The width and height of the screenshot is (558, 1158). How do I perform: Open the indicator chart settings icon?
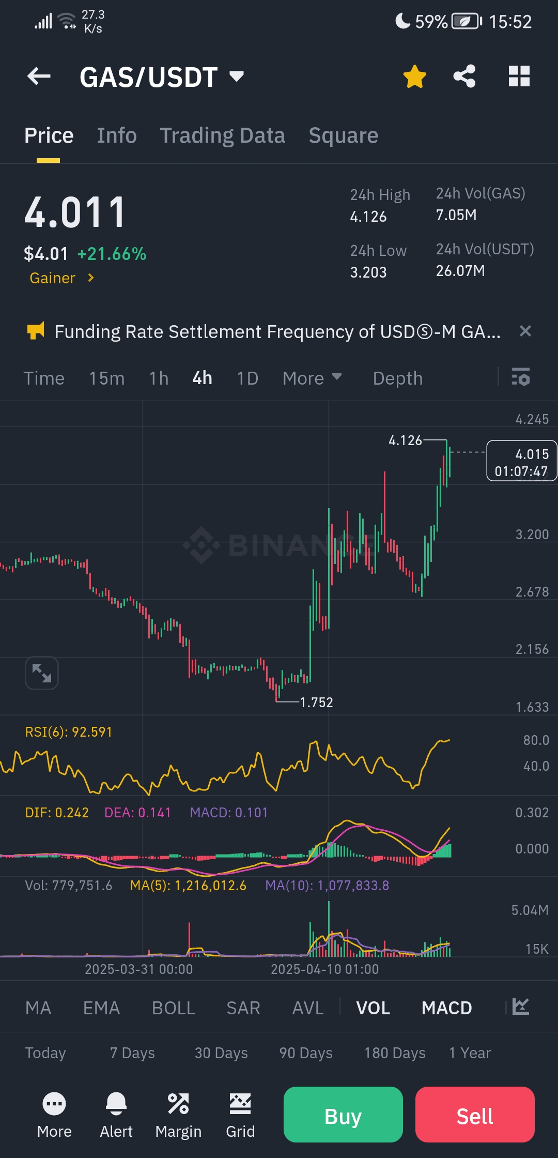(x=521, y=1007)
